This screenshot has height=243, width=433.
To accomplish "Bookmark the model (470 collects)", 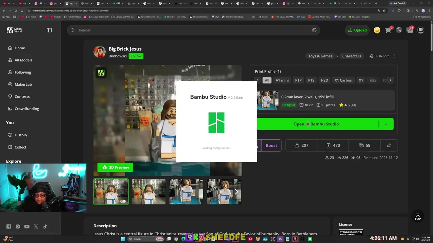I will point(333,145).
